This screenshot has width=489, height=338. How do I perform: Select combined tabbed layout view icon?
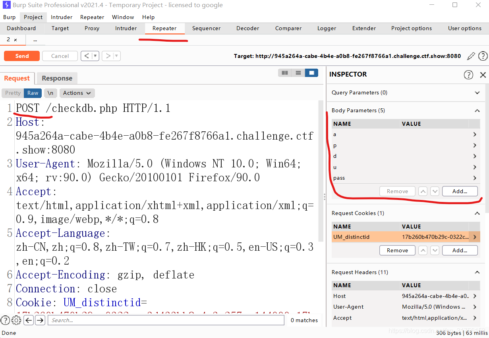(311, 73)
